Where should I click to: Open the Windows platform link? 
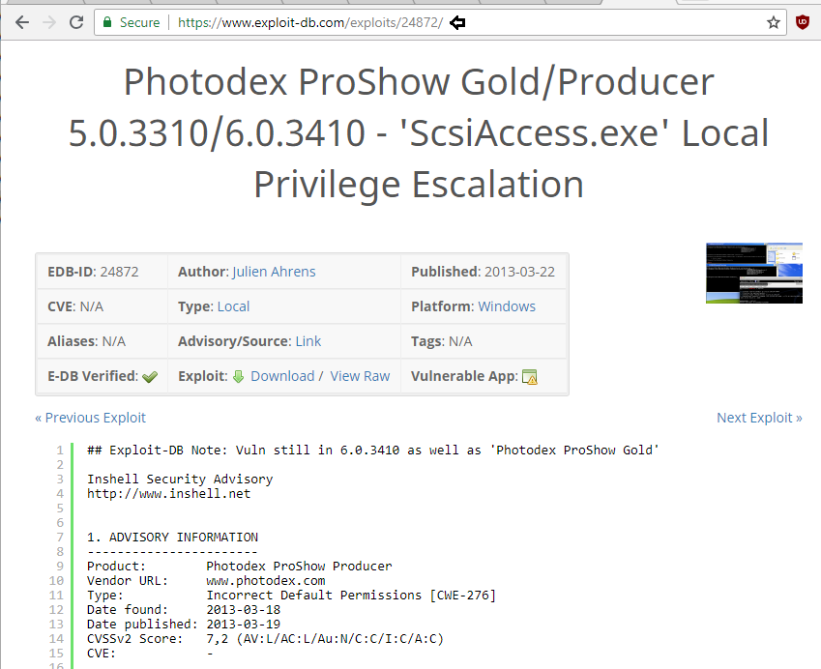(507, 306)
